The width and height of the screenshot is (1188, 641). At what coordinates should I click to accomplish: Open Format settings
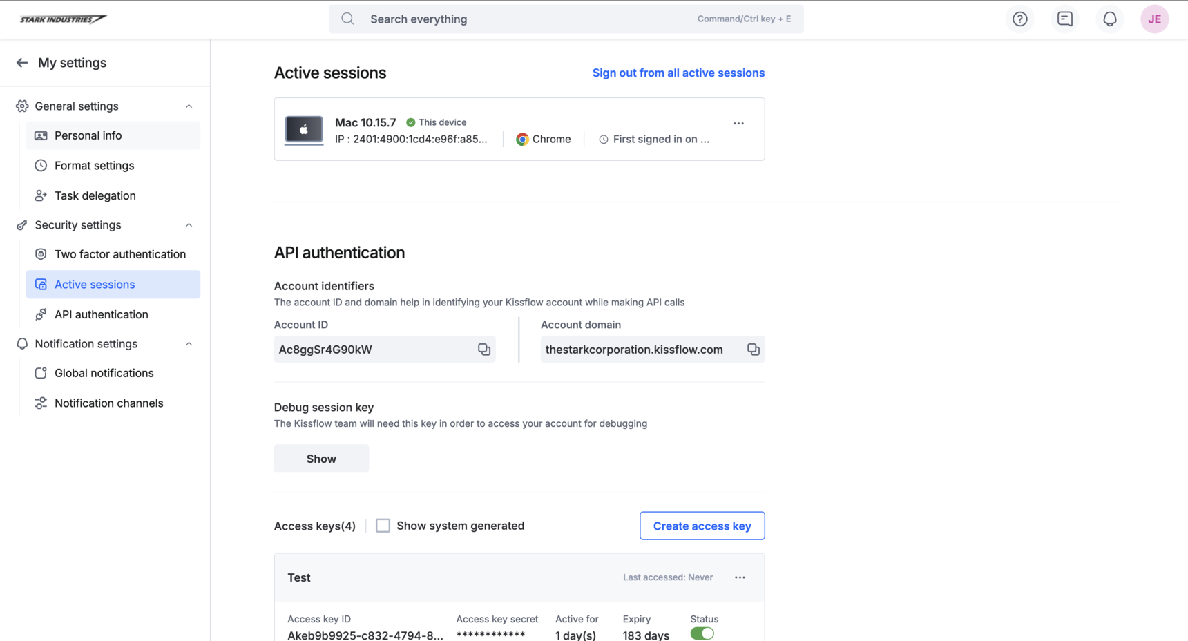113,166
